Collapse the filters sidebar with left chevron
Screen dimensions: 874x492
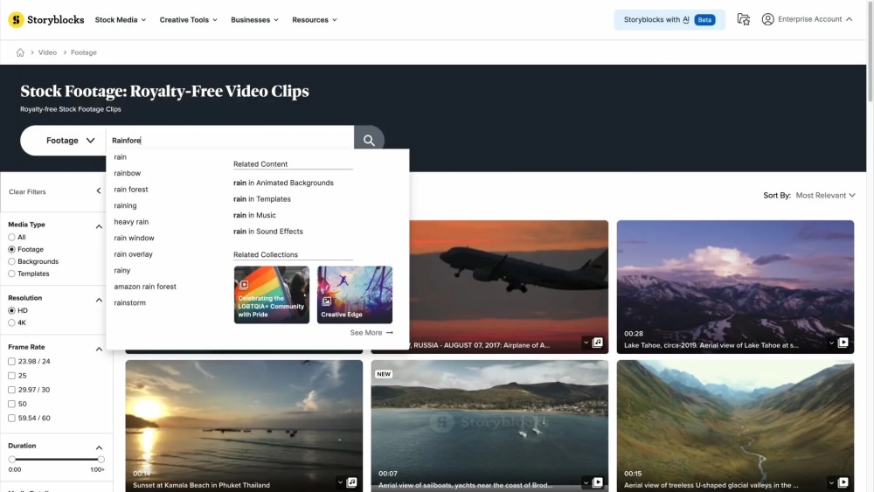click(x=99, y=191)
